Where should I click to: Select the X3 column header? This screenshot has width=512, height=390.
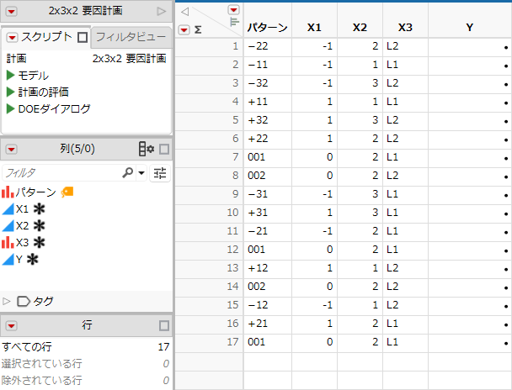(x=405, y=28)
